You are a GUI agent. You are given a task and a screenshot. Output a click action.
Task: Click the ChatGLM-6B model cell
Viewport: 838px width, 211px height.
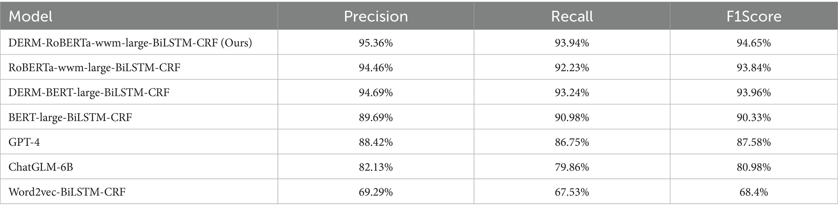41,167
